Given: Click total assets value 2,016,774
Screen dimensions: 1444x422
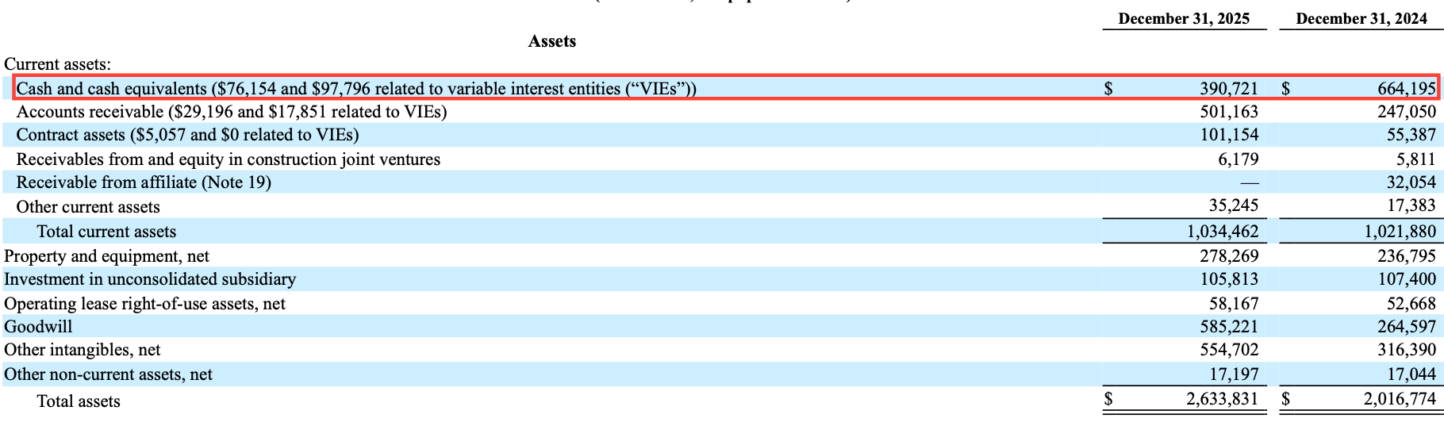Looking at the screenshot, I should click(x=1400, y=399).
